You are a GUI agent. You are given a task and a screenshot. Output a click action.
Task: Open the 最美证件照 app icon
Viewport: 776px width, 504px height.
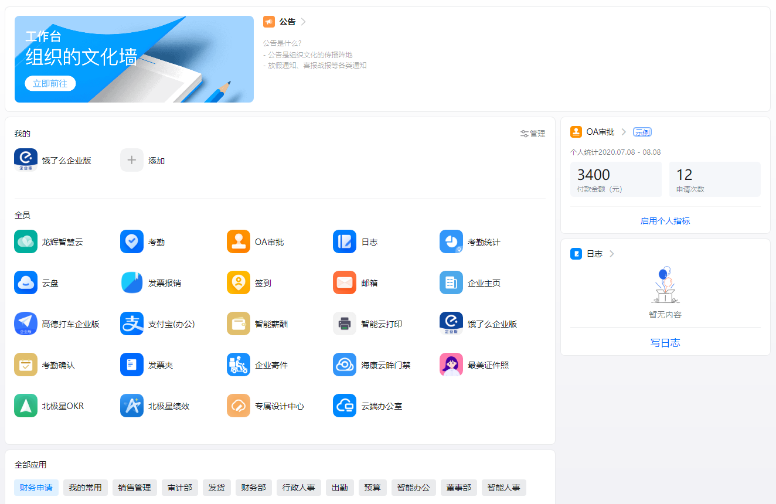point(451,365)
